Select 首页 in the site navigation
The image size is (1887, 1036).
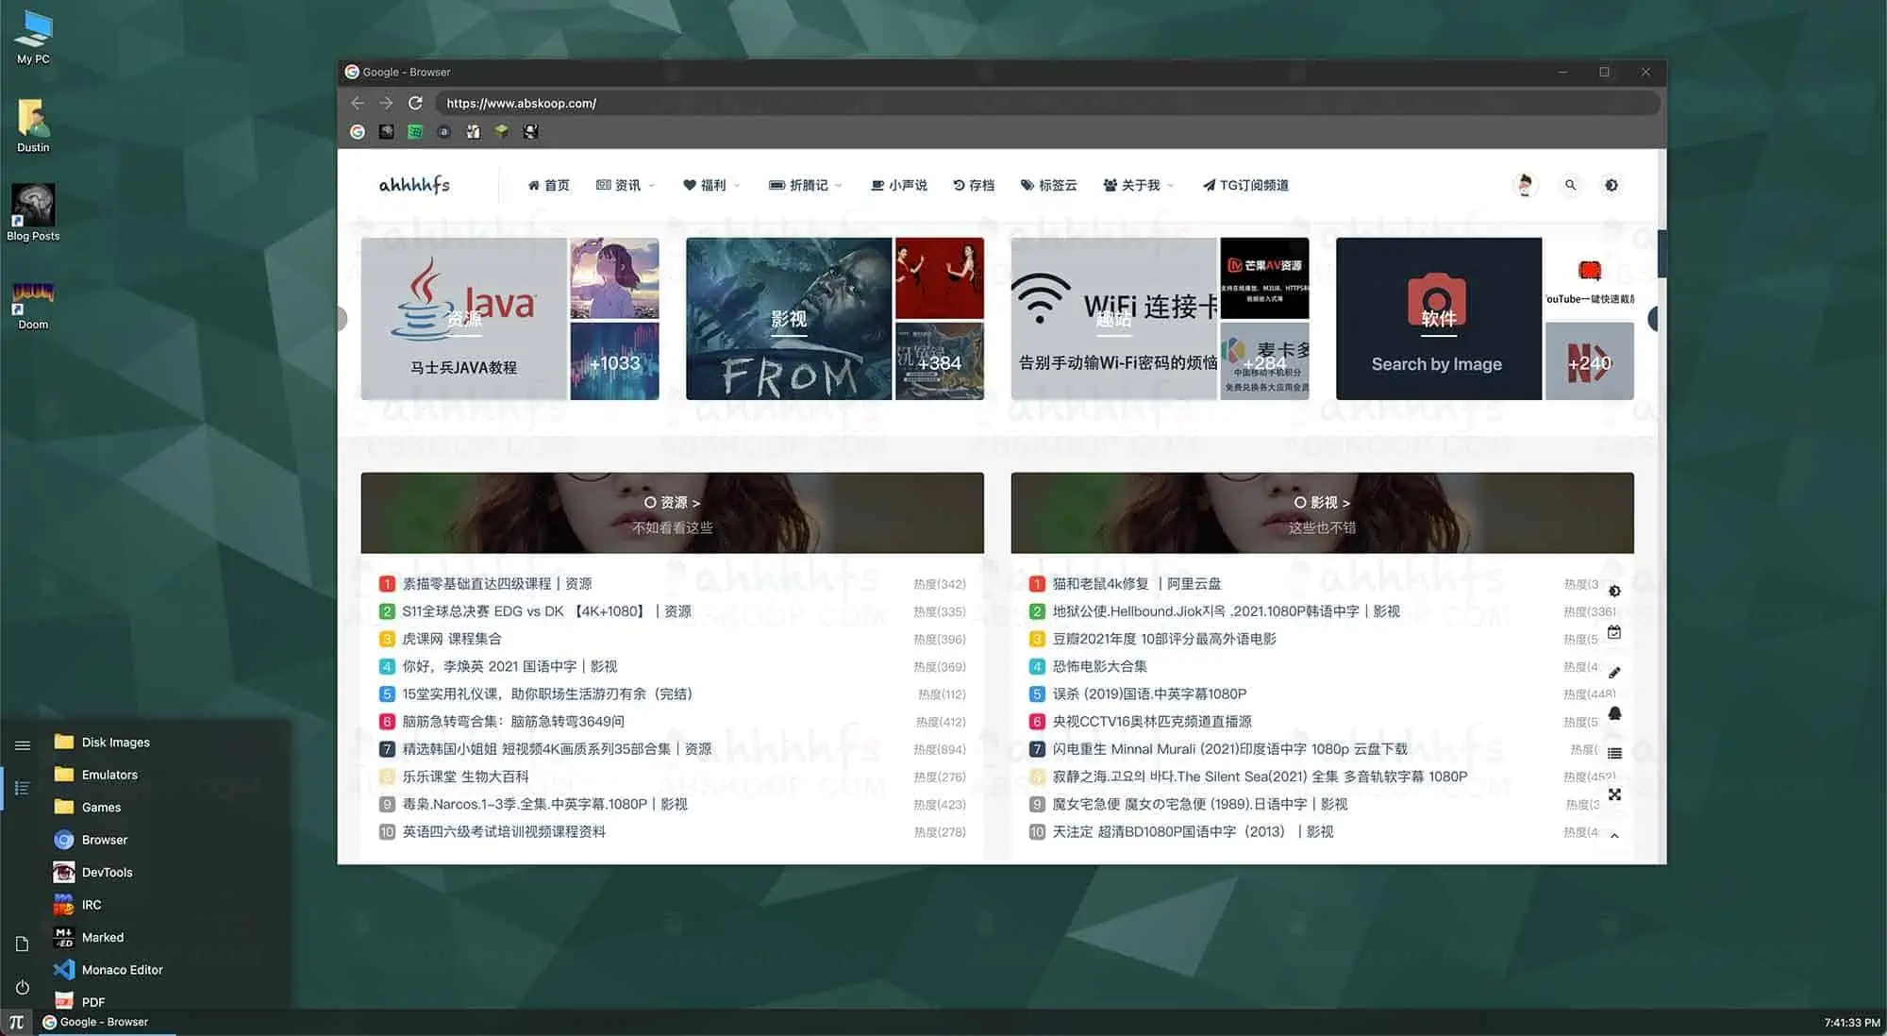point(549,185)
